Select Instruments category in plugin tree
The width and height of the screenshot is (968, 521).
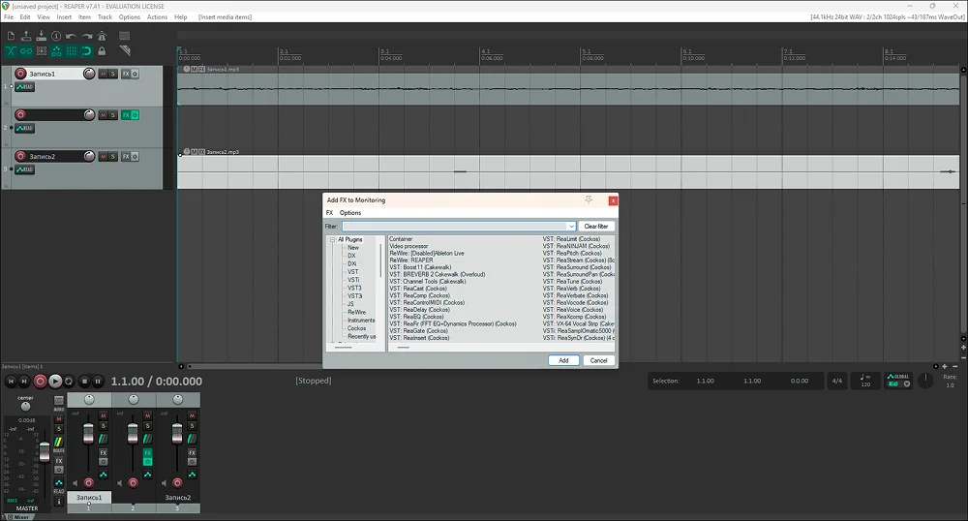coord(361,321)
